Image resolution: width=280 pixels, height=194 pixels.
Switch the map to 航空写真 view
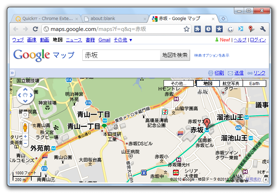231,83
